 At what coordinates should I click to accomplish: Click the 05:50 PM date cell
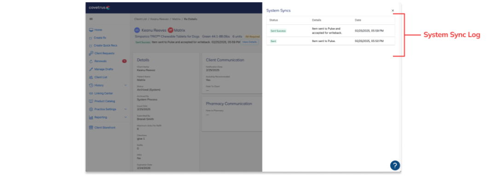[x=369, y=41]
